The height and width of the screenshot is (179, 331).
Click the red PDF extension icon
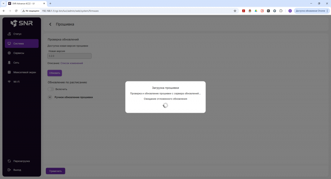point(244,11)
